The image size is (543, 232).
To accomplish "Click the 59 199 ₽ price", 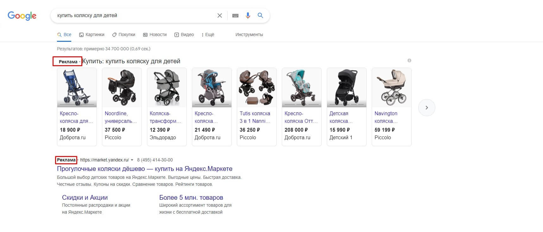I will click(x=385, y=130).
